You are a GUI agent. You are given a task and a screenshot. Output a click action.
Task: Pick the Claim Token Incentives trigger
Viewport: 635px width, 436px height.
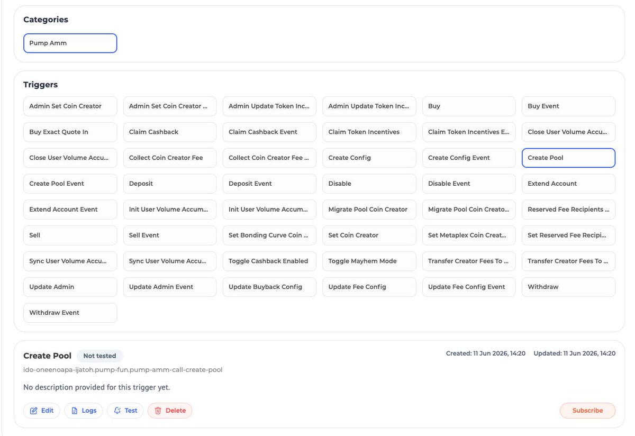coord(369,132)
